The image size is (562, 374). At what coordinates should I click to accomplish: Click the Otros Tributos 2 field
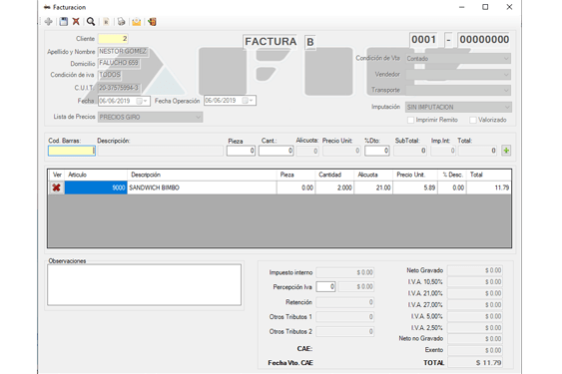[345, 332]
